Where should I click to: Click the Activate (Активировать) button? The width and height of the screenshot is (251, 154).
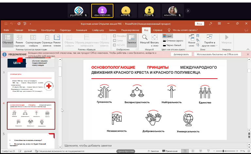pos(181,54)
